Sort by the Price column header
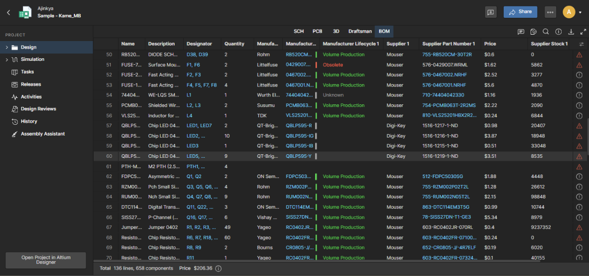The height and width of the screenshot is (276, 589). [490, 44]
